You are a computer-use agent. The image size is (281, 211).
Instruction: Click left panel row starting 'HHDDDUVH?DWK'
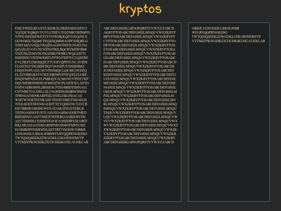[52, 58]
